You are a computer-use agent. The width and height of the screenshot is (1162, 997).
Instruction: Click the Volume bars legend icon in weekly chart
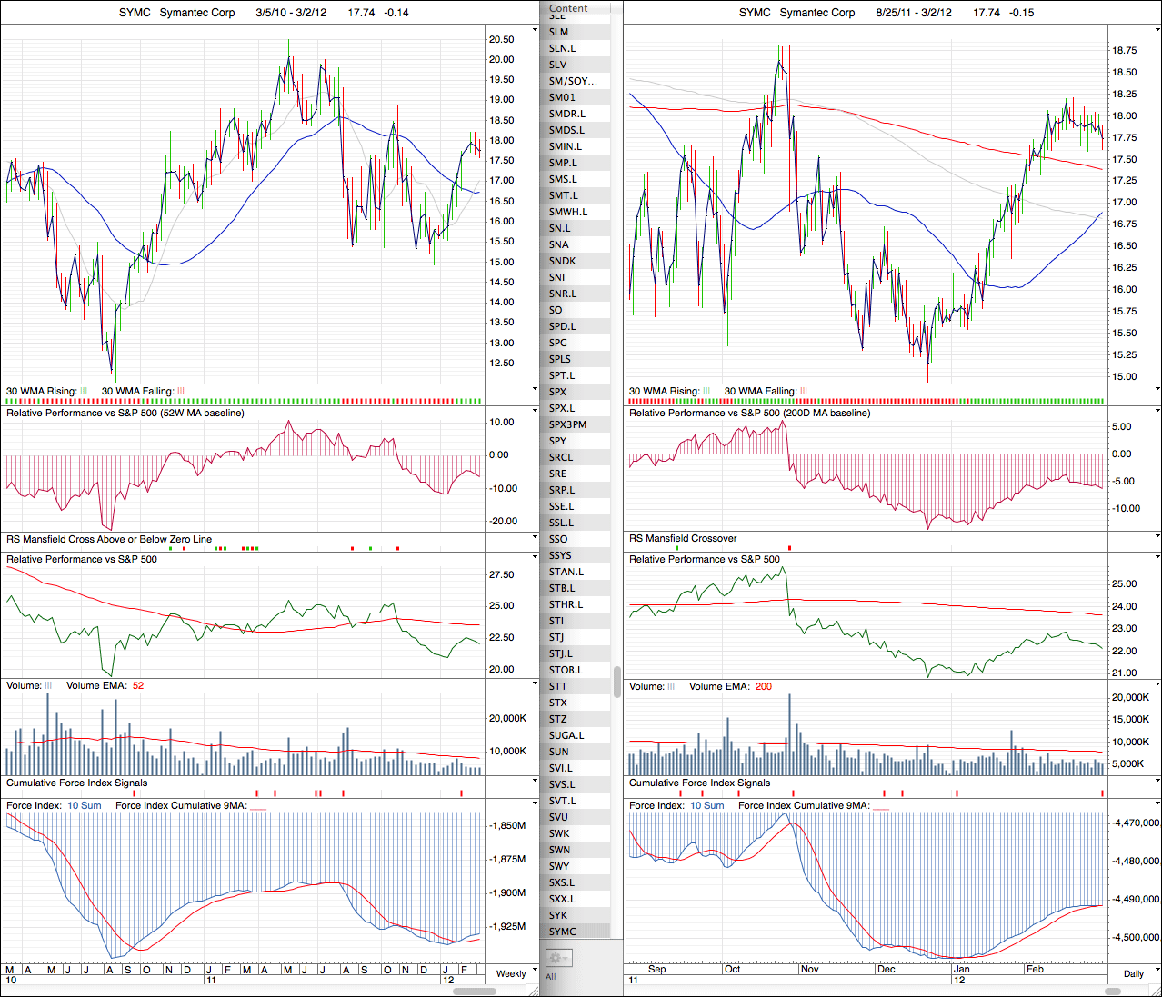(49, 685)
